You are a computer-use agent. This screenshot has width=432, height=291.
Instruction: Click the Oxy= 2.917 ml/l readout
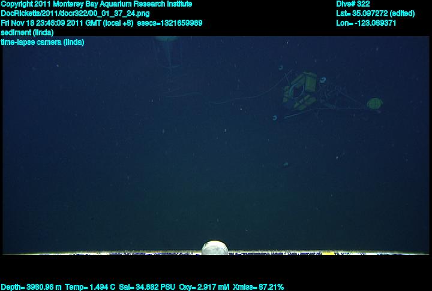(x=204, y=287)
